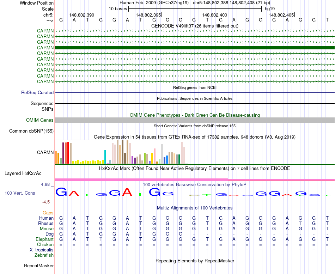Select the Human alignment row label
This screenshot has height=274, width=335.
(x=46, y=218)
